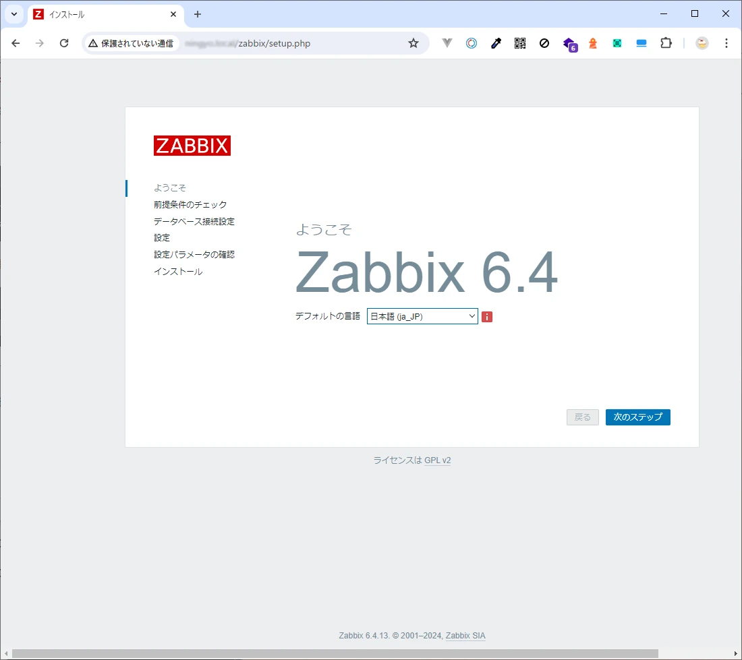Open the GPL v2 license link
The width and height of the screenshot is (742, 660).
(x=437, y=460)
